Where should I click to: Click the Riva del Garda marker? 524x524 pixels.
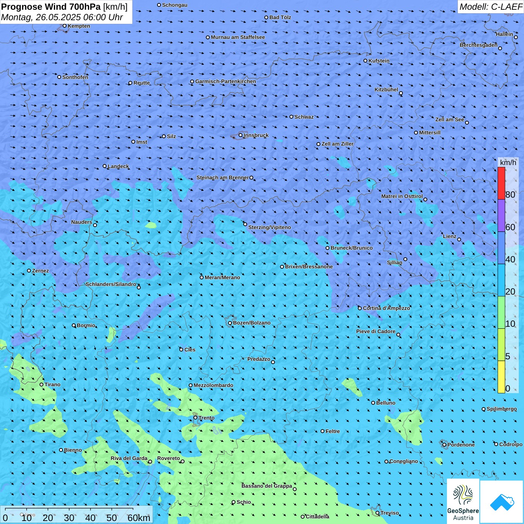[150, 461]
